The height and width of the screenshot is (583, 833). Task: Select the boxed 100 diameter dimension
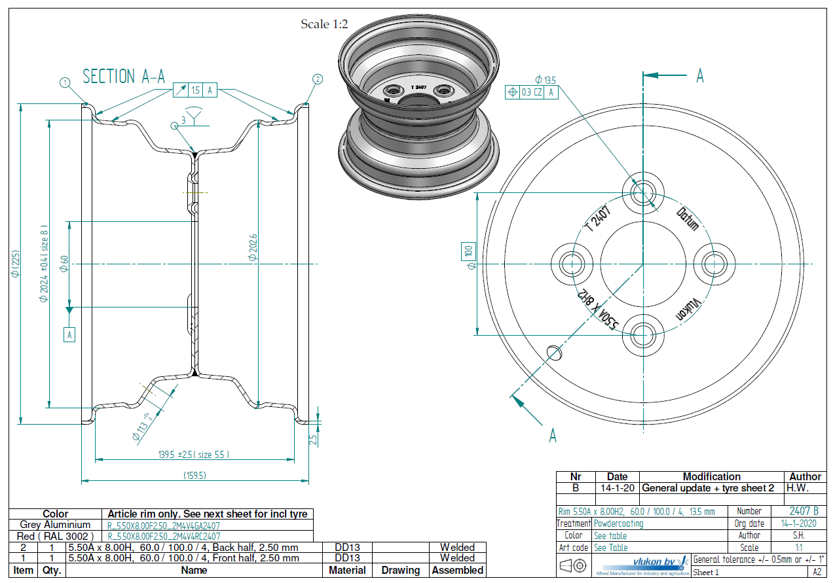pyautogui.click(x=468, y=251)
